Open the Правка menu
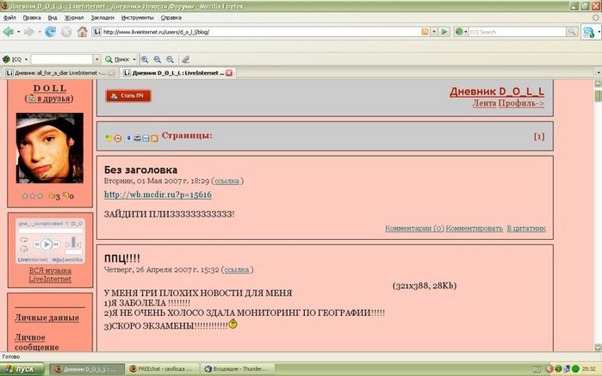The width and height of the screenshot is (602, 376). point(32,18)
